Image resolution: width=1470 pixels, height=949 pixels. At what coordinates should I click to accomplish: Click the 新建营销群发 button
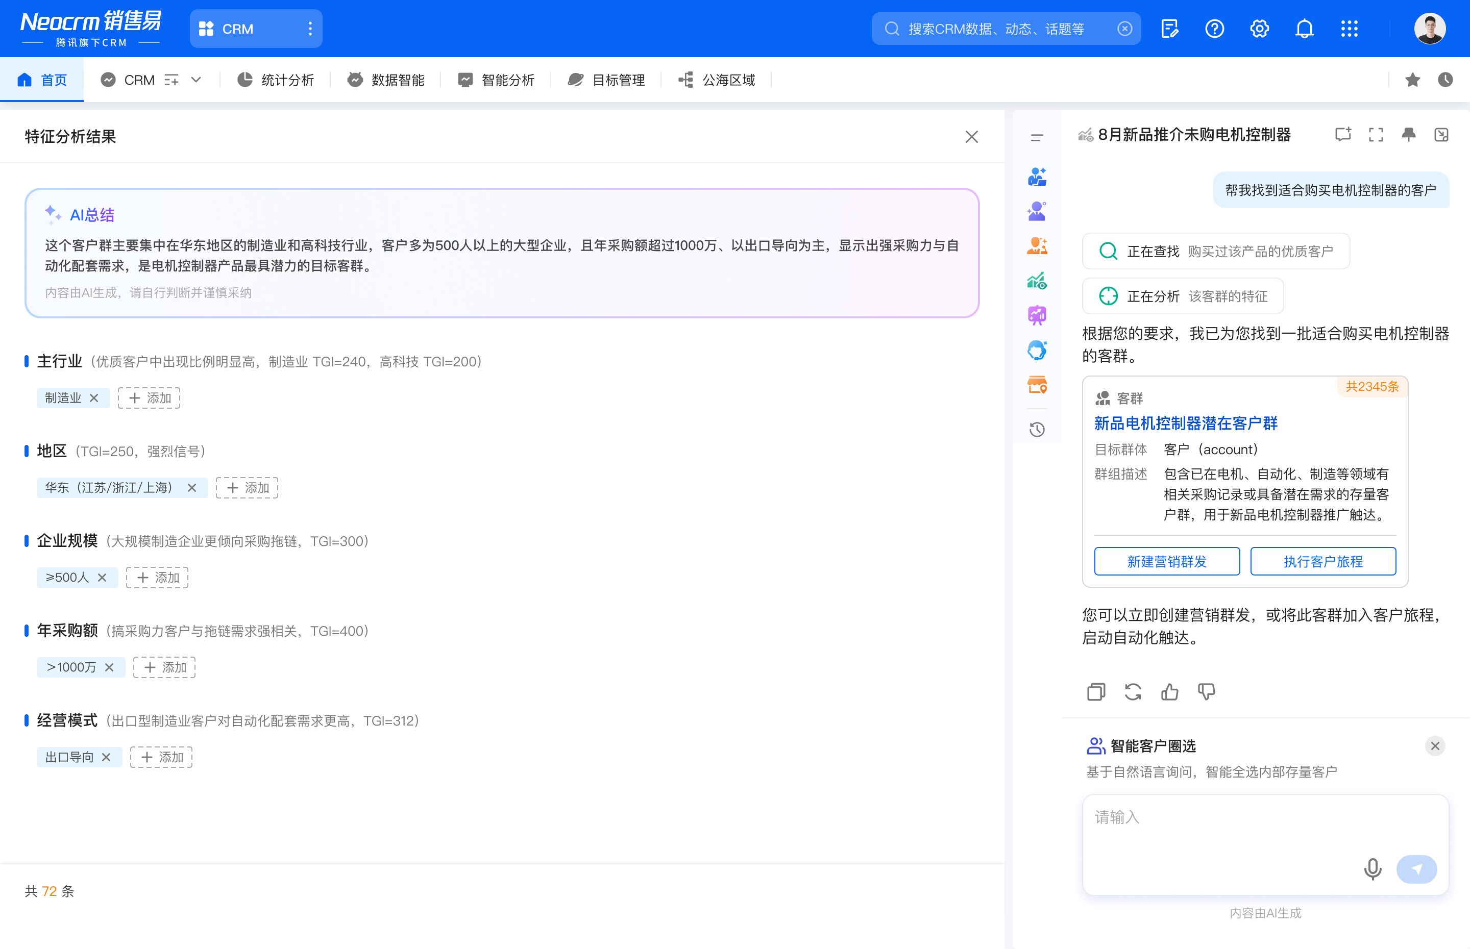1167,561
